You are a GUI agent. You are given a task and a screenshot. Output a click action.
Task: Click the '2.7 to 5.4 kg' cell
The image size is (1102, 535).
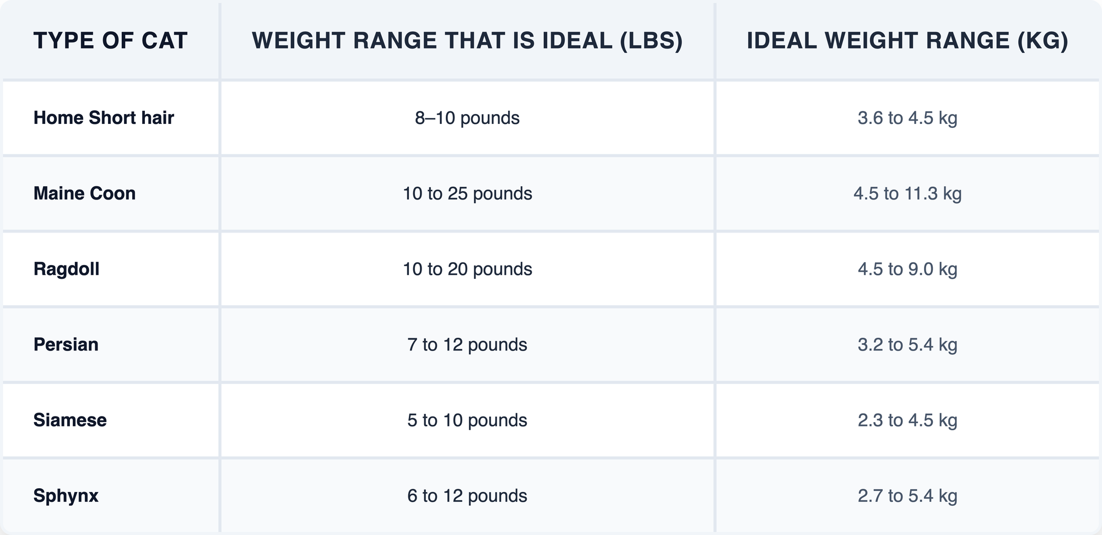pyautogui.click(x=907, y=495)
